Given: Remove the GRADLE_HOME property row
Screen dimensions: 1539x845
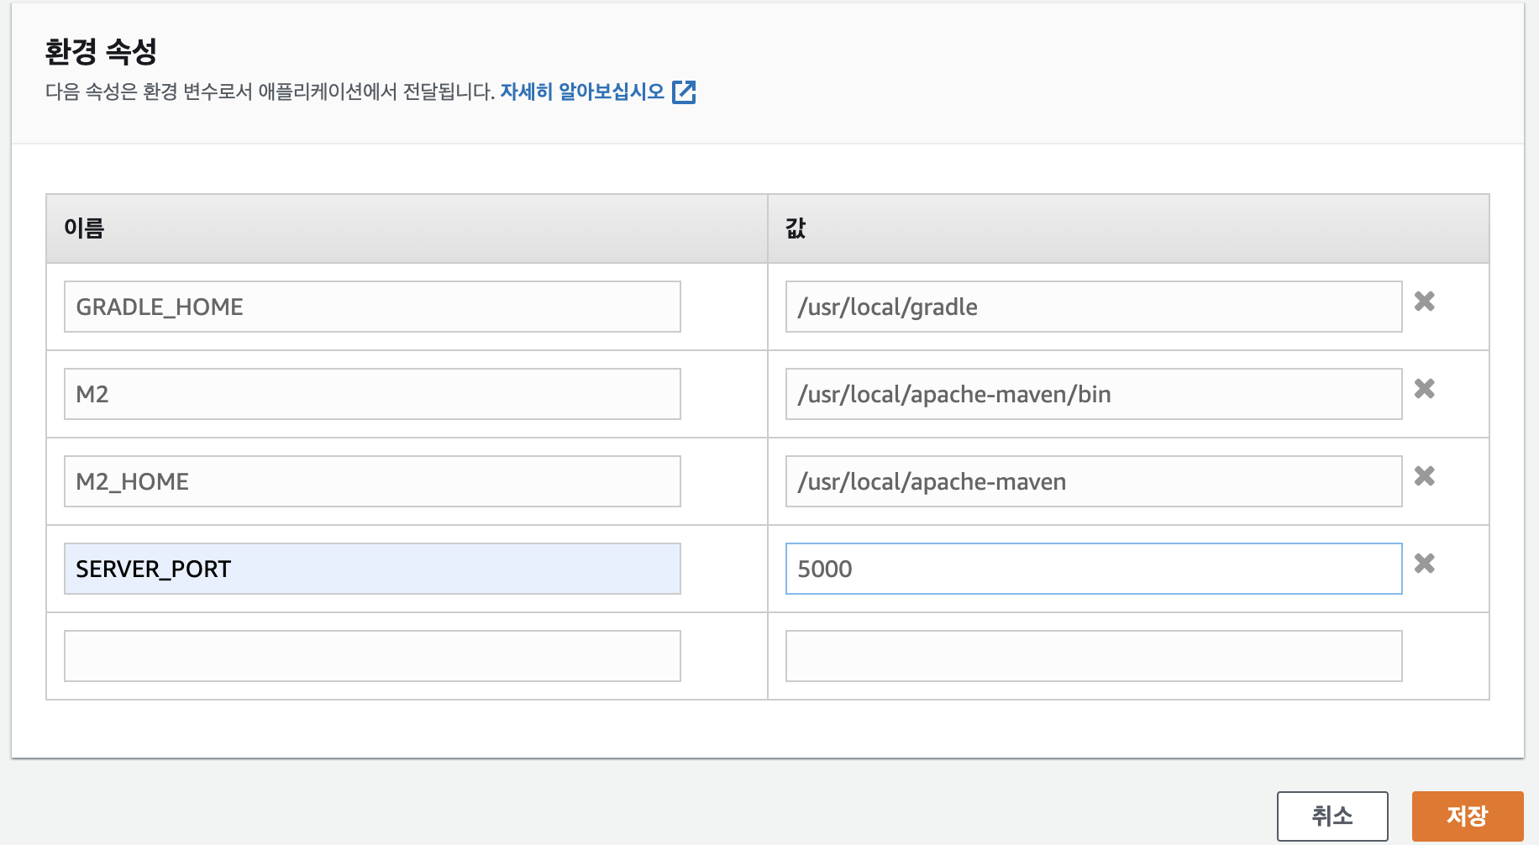Looking at the screenshot, I should [x=1424, y=302].
